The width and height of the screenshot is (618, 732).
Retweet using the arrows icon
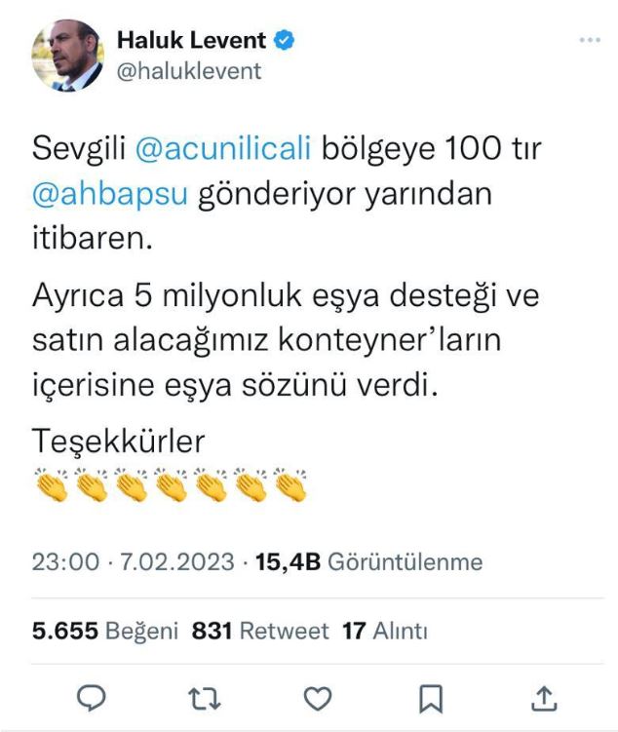[205, 699]
